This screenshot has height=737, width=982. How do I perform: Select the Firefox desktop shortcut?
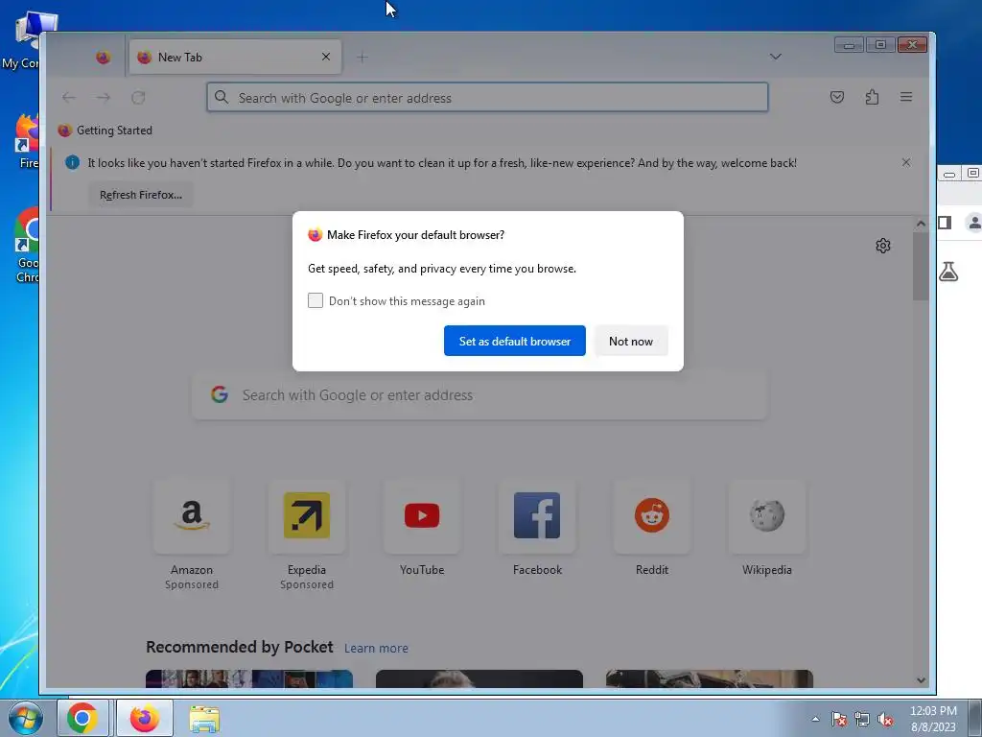[25, 142]
